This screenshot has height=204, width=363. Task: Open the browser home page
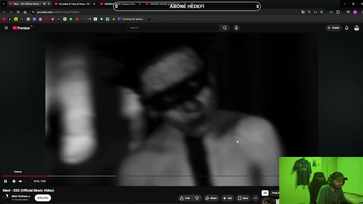click(25, 12)
